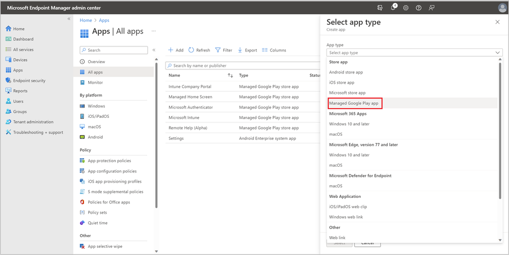Screen dimensions: 509x255
Task: Open the notifications bell icon
Action: [x=393, y=8]
